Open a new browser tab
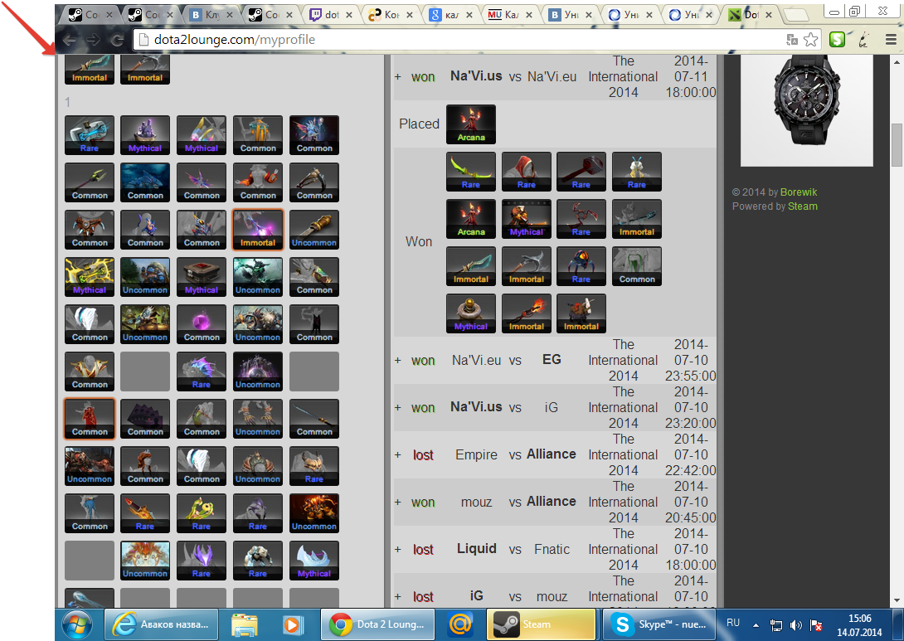 796,15
